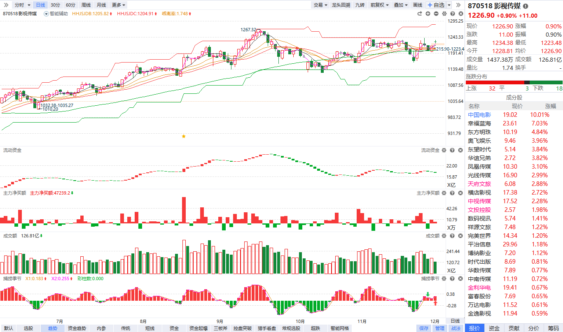The image size is (563, 332).
Task: Switch chart to 60分 period
Action: tap(70, 5)
